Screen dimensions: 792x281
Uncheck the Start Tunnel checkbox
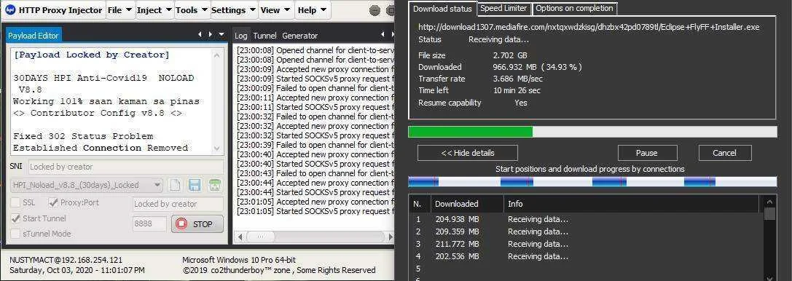[15, 218]
